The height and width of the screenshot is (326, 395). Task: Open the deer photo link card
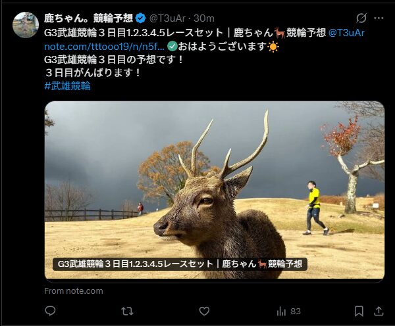(x=215, y=190)
